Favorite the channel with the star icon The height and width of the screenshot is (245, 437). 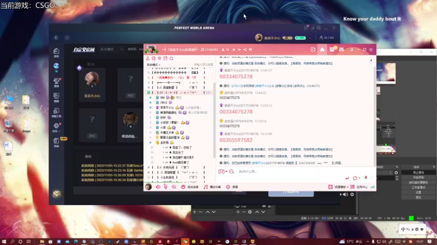click(x=234, y=50)
